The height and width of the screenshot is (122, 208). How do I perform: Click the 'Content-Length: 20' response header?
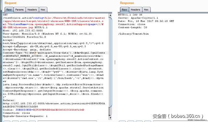pyautogui.click(x=133, y=28)
